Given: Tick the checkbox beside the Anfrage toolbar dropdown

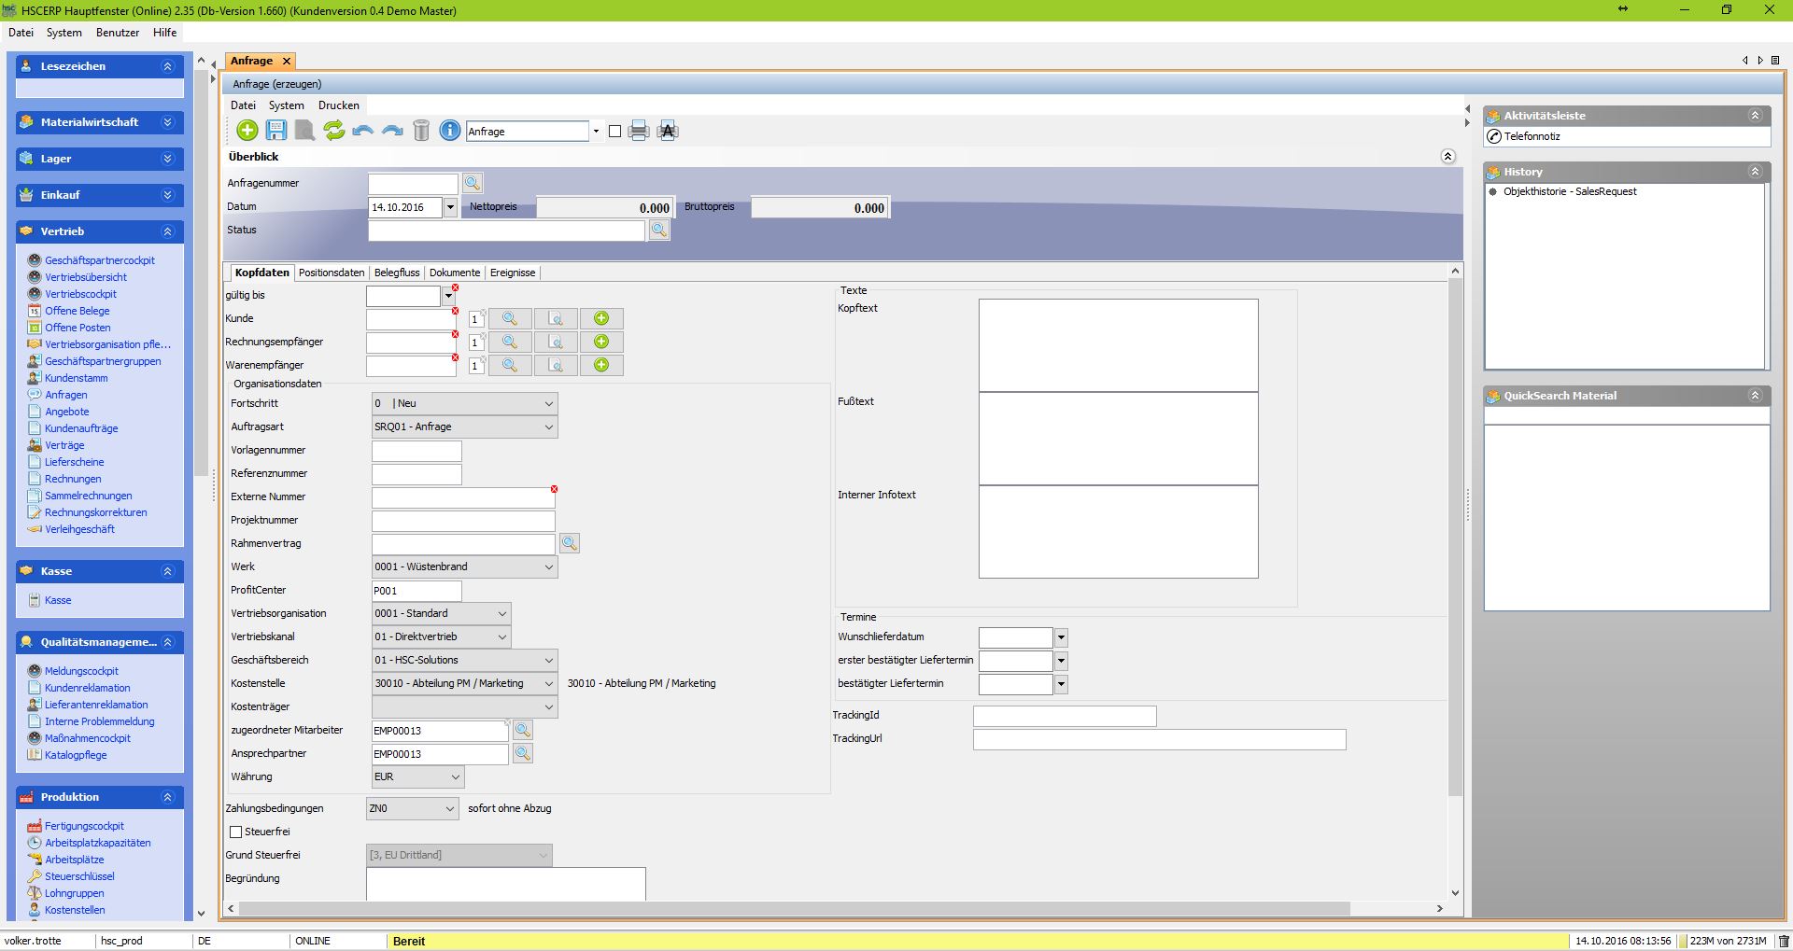Looking at the screenshot, I should point(614,132).
